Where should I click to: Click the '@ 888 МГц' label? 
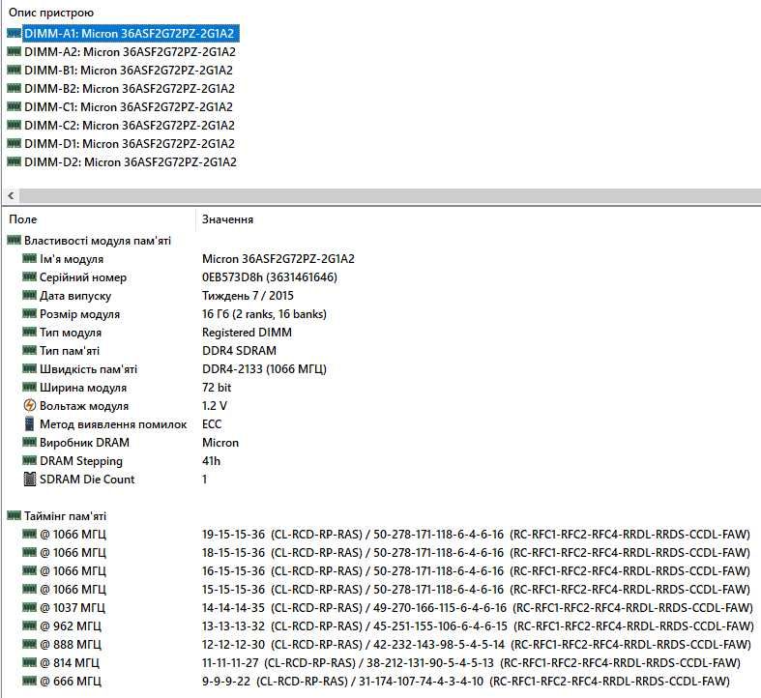pyautogui.click(x=71, y=645)
